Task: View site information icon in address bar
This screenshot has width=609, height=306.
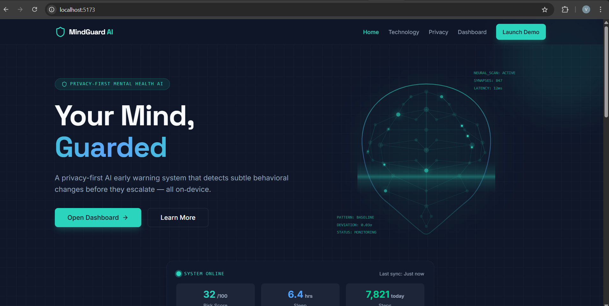Action: [x=52, y=10]
